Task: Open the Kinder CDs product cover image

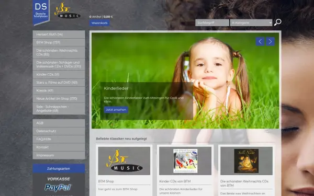Action: (x=185, y=161)
